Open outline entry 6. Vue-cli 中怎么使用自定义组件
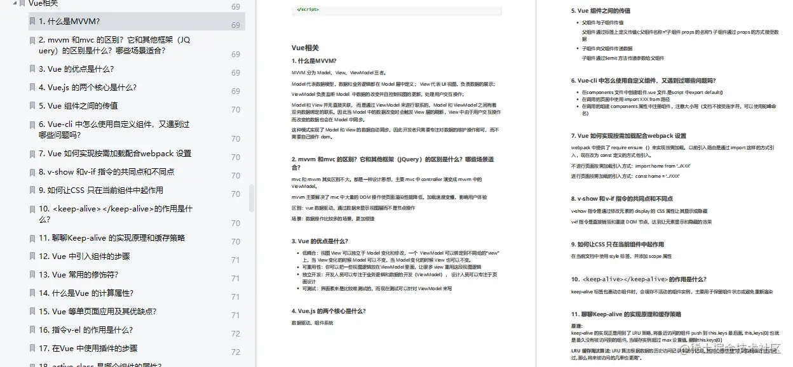Viewport: 793px width, 367px height. (114, 130)
